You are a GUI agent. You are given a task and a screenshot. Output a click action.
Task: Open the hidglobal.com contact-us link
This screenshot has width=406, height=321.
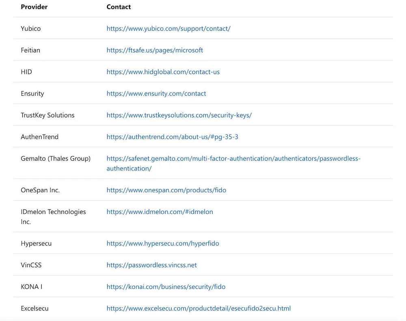pos(163,72)
